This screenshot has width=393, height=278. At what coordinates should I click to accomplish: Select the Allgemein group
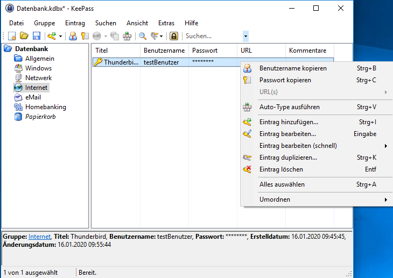[40, 59]
